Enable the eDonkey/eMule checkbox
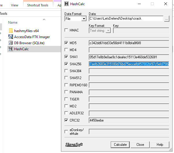The height and width of the screenshot is (153, 174). point(66,132)
